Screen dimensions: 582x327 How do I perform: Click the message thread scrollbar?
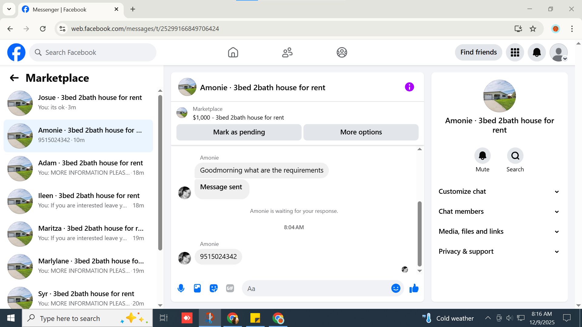pos(420,233)
